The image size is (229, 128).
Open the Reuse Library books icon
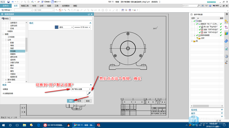(x=226, y=33)
